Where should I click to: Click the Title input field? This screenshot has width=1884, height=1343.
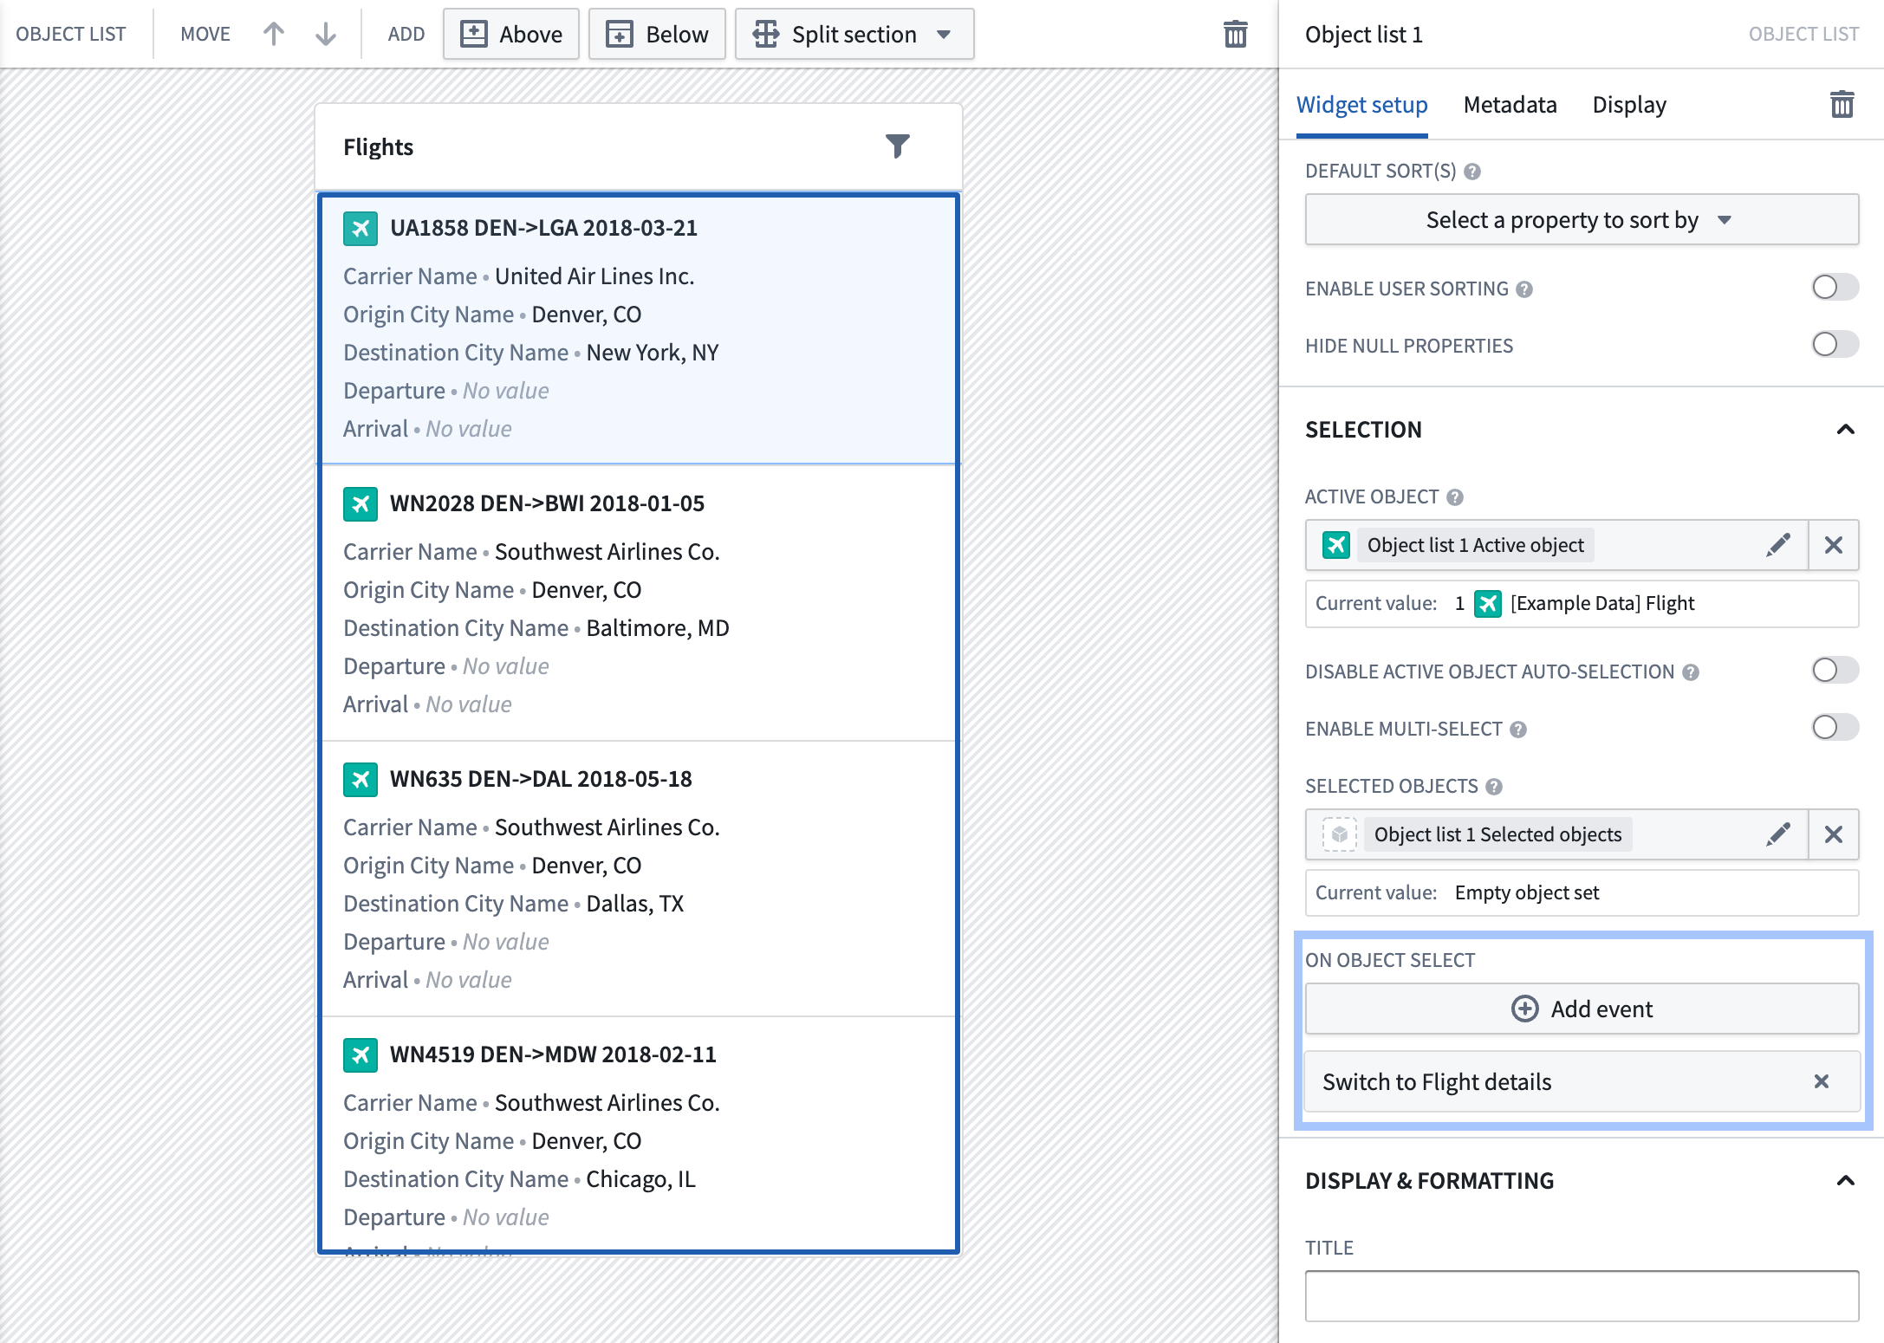[x=1582, y=1301]
